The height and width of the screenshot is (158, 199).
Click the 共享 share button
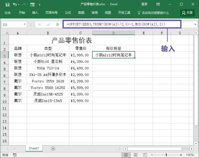[x=187, y=13]
